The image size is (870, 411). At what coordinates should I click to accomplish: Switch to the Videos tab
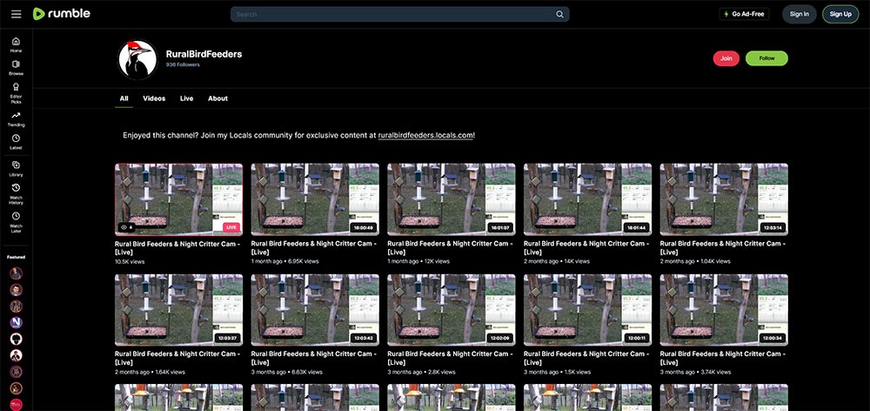tap(154, 98)
